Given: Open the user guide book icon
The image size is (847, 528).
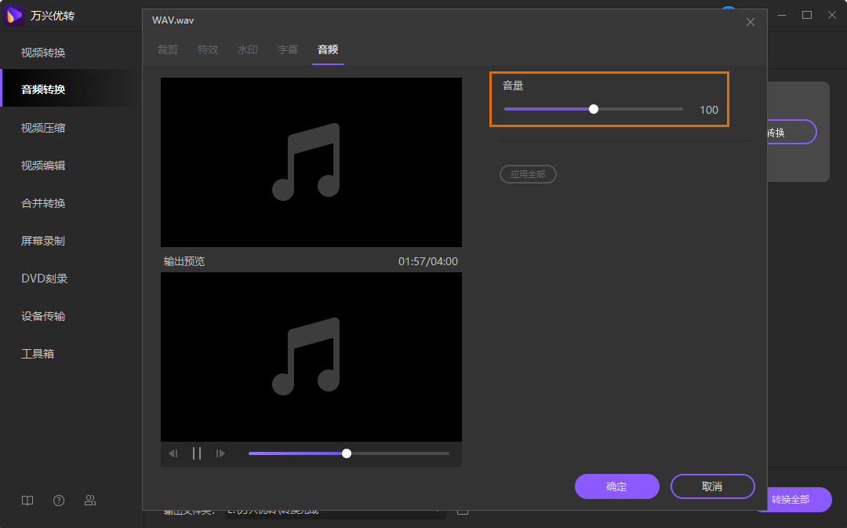Looking at the screenshot, I should tap(27, 500).
